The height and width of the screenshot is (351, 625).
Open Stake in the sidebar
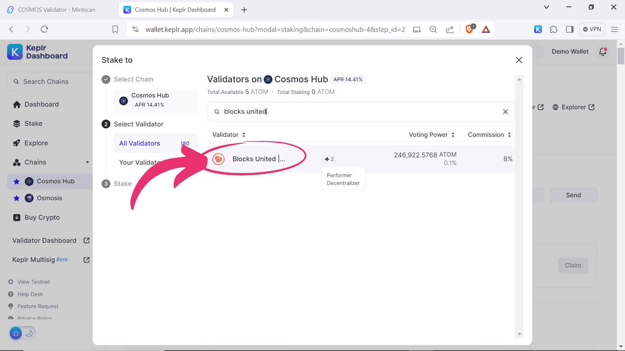(x=28, y=123)
